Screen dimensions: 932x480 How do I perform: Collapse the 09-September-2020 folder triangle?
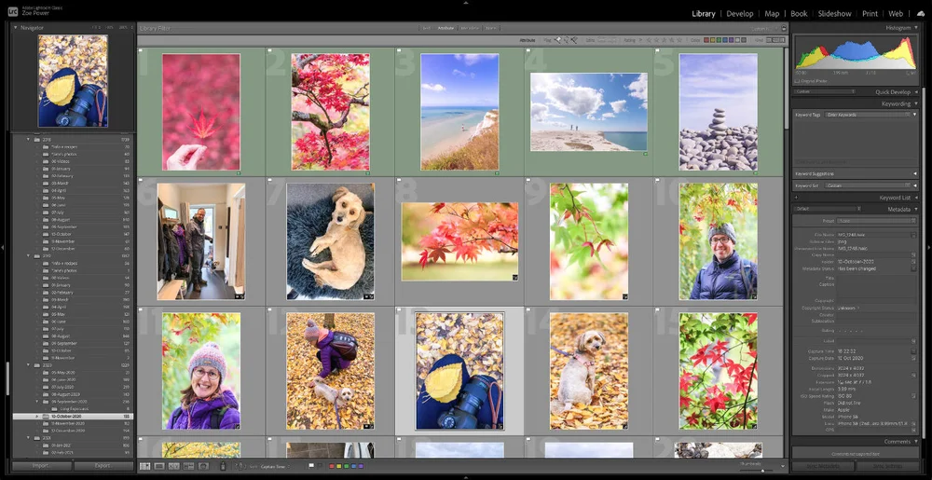coord(37,403)
